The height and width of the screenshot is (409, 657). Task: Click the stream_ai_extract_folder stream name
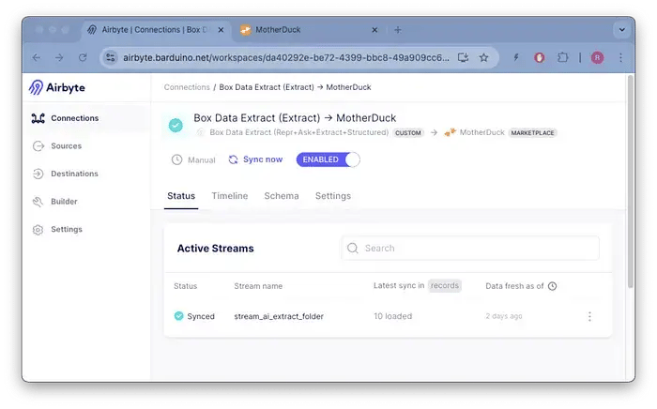coord(279,316)
